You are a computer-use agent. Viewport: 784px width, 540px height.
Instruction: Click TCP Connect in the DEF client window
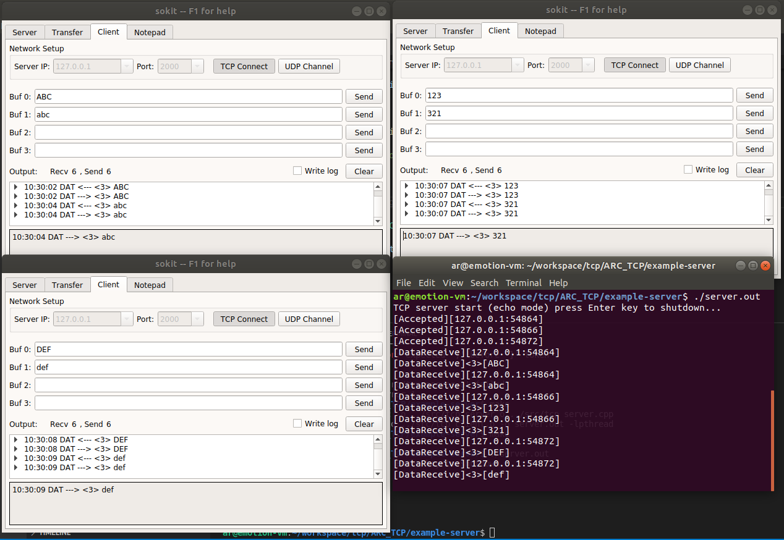pyautogui.click(x=244, y=319)
